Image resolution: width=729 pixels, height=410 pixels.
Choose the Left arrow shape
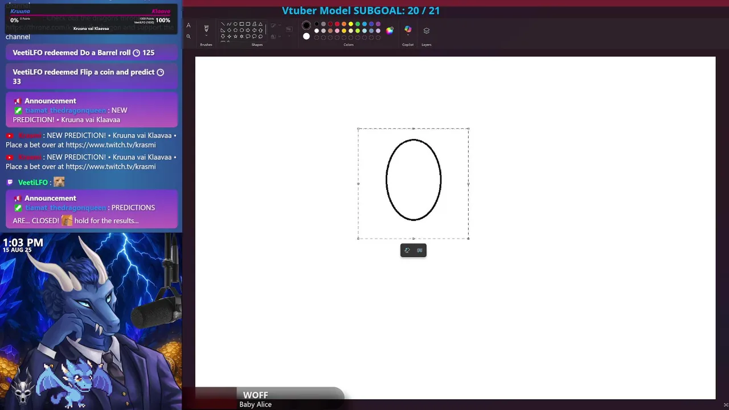click(254, 30)
